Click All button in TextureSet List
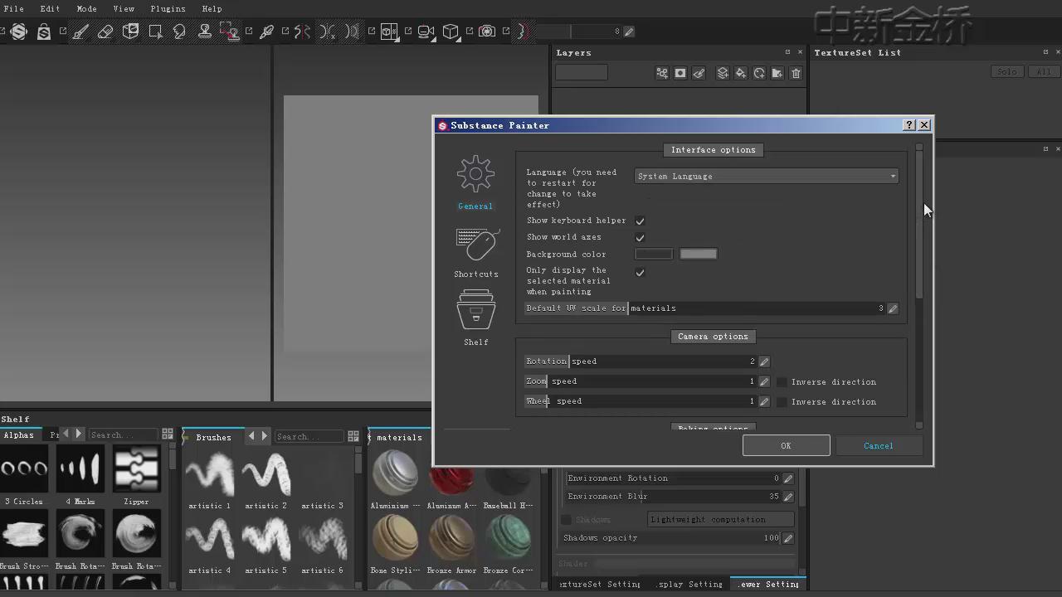Screen dimensions: 1062x597 coord(1043,72)
